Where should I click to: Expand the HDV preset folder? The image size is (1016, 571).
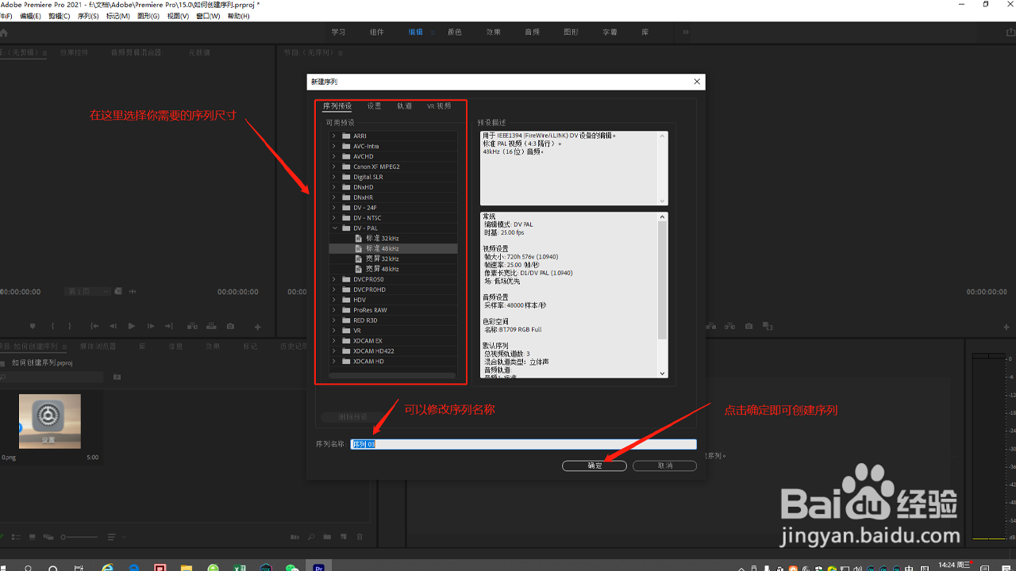click(x=334, y=300)
